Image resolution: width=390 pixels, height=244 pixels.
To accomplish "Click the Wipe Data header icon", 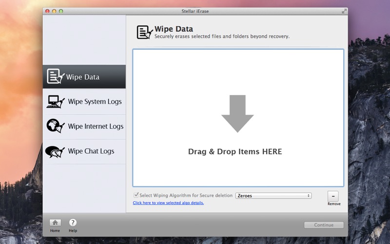I will pos(145,32).
